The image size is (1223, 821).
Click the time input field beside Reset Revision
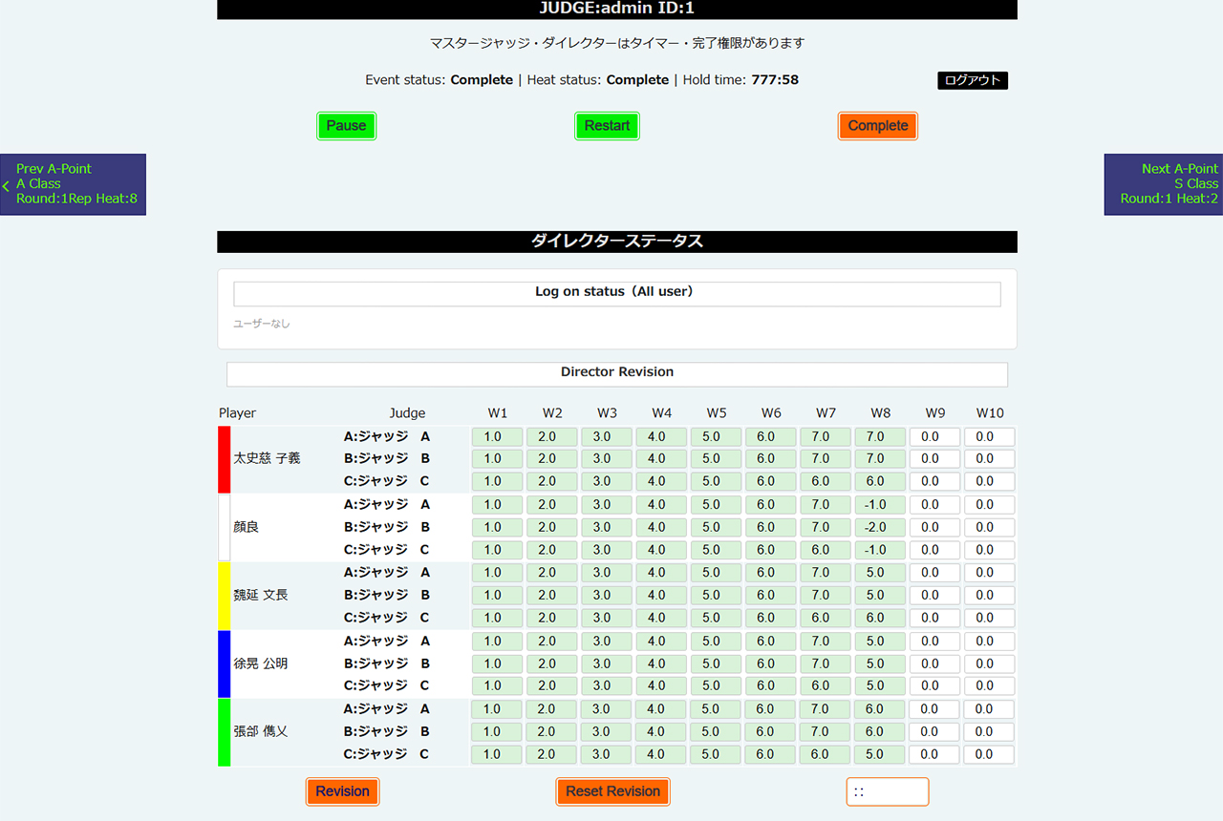pyautogui.click(x=888, y=791)
